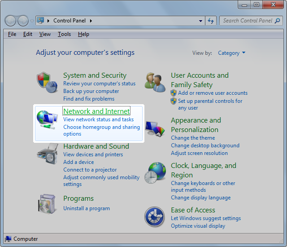Click the Programs disc box icon
Screen dimensions: 287x247
[47, 204]
